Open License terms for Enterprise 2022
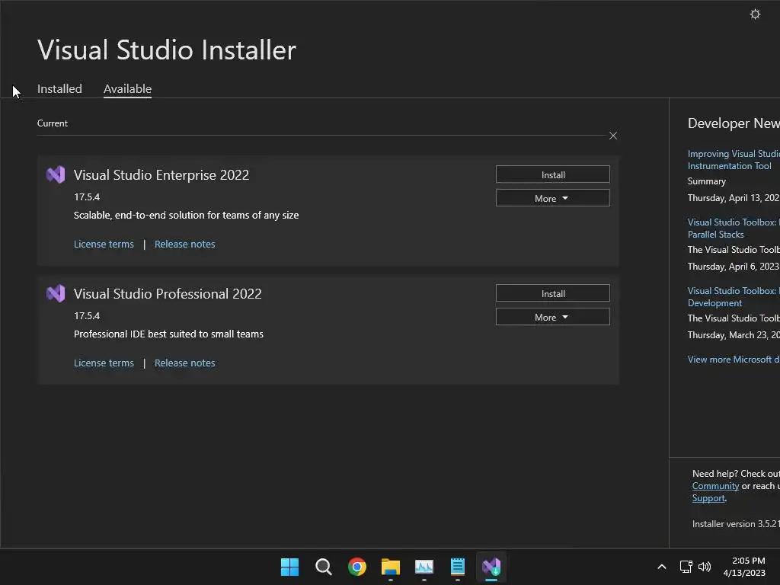Image resolution: width=780 pixels, height=585 pixels. tap(104, 245)
